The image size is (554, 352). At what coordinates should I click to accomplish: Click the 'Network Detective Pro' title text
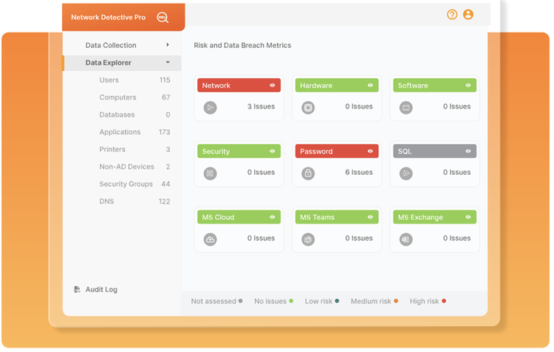point(108,17)
